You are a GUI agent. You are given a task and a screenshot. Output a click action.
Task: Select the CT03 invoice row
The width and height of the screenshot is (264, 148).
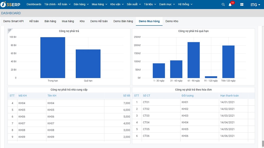[x=146, y=116]
